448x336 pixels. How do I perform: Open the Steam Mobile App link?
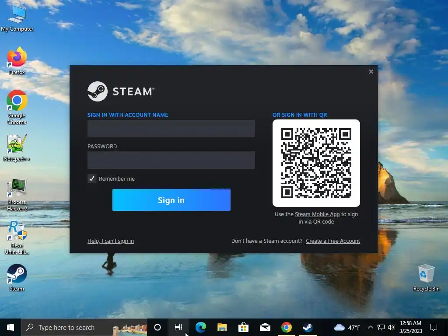(x=317, y=214)
